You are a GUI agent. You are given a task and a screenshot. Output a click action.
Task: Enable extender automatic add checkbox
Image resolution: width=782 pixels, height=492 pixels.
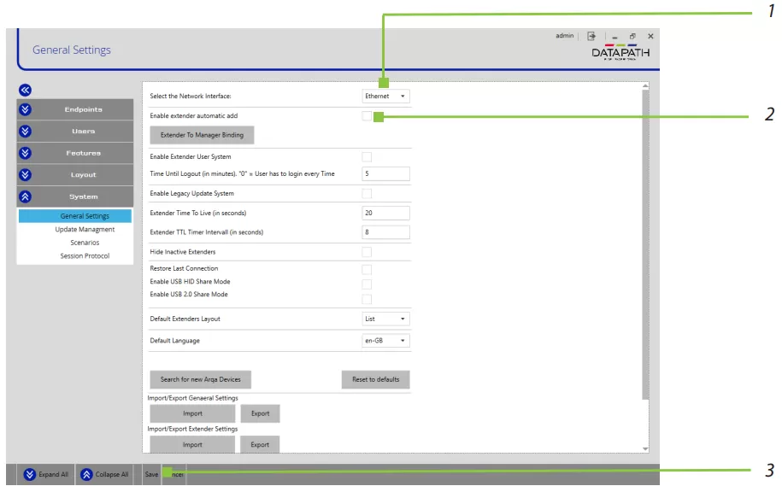[367, 116]
